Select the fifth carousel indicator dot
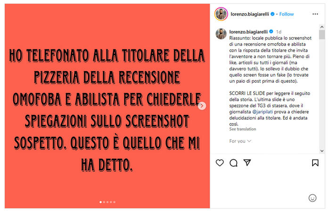This screenshot has width=330, height=212. point(114,202)
